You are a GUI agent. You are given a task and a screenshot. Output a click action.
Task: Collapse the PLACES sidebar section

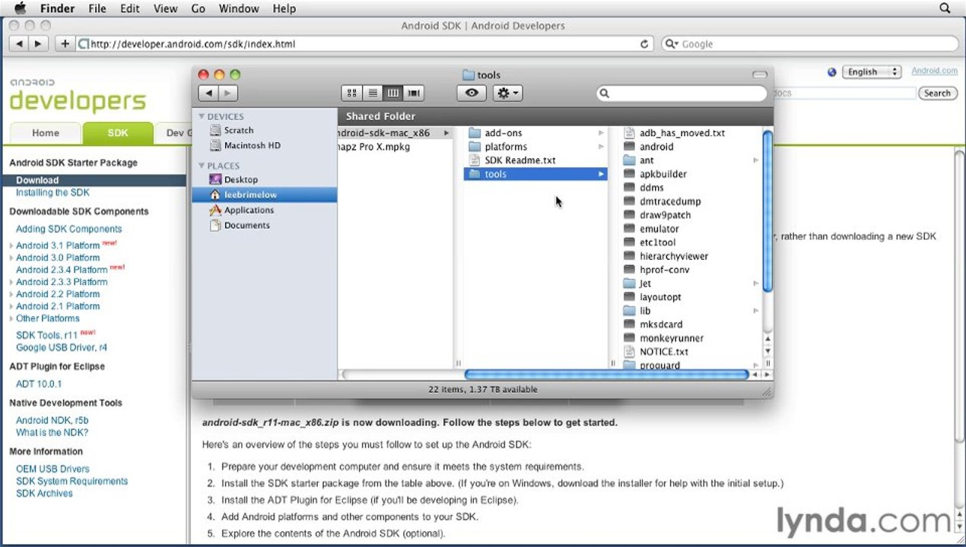202,166
